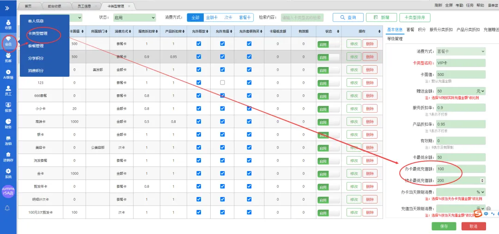Click the red 取消 cancel button
Viewport: 499px width, 234px height.
(473, 226)
